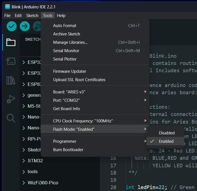Open the Edit menu
197x191 pixels.
point(18,16)
